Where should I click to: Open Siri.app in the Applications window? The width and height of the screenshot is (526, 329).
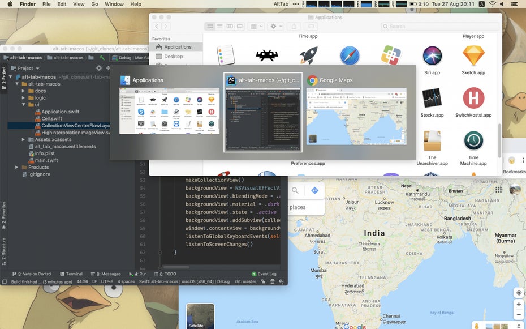[x=432, y=56]
